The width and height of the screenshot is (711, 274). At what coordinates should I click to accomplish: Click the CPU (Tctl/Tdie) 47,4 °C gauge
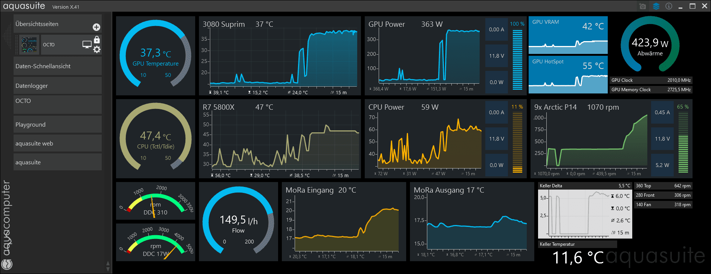(x=156, y=139)
